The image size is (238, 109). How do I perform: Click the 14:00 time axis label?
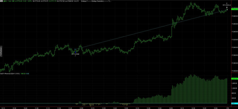click(x=171, y=108)
